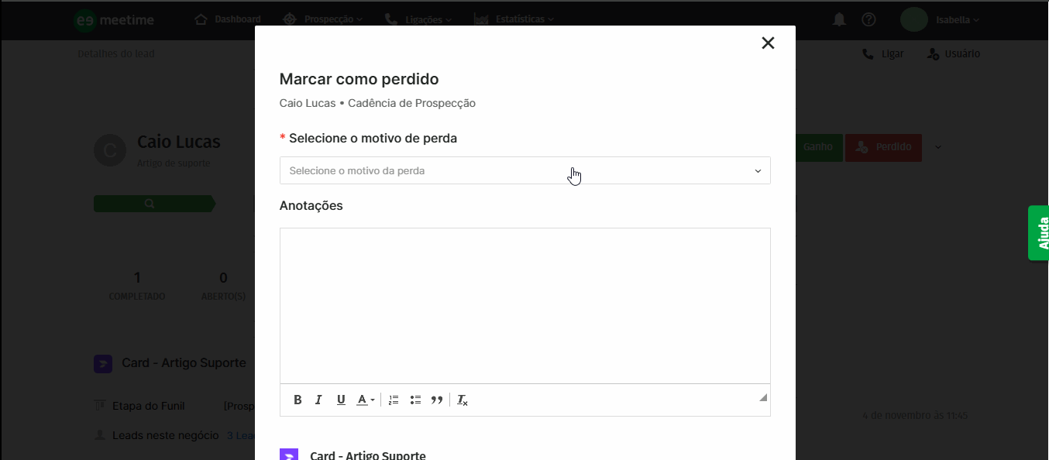
Task: Insert a blockquote in the notes editor
Action: (x=436, y=399)
